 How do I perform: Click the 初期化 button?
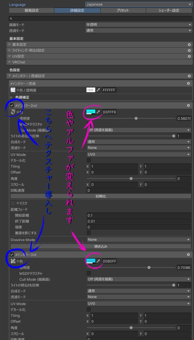[101, 196]
